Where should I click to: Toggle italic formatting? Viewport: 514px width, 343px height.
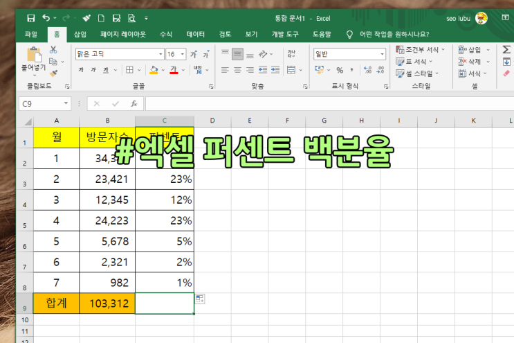pyautogui.click(x=93, y=70)
